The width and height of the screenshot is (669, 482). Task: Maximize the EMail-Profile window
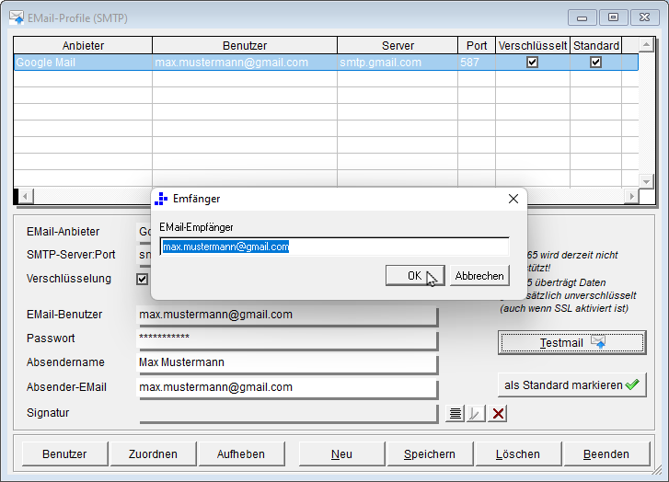click(613, 17)
